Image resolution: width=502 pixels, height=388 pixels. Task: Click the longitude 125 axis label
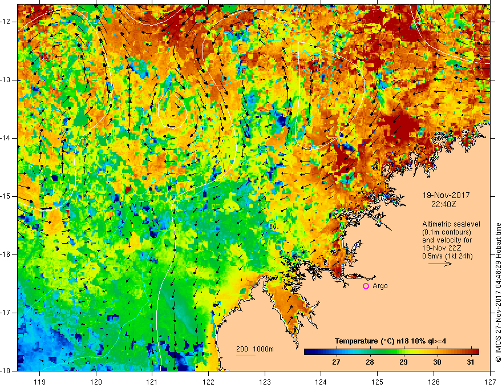(x=378, y=382)
